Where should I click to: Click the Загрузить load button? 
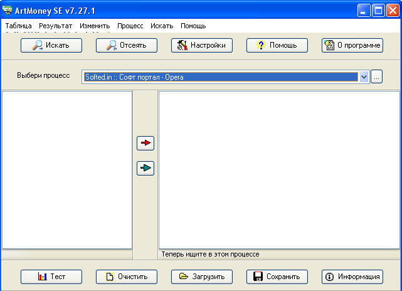[x=202, y=277]
